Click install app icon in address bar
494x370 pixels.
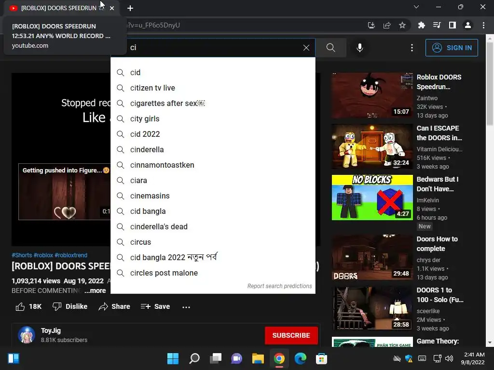(371, 25)
